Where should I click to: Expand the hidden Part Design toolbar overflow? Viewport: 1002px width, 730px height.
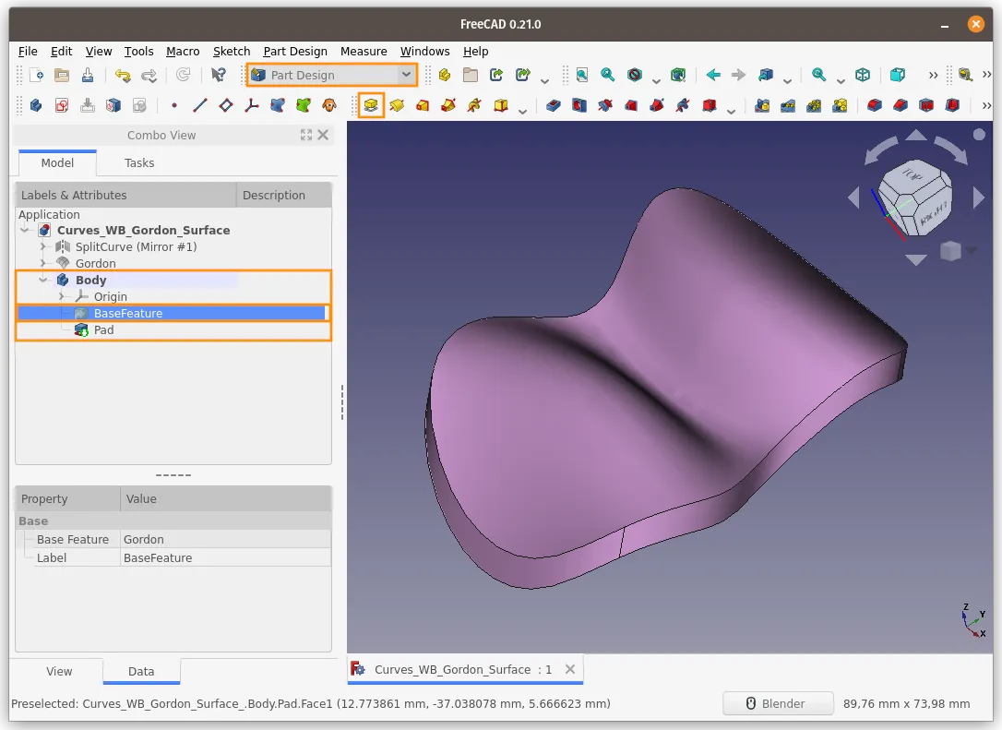(986, 105)
